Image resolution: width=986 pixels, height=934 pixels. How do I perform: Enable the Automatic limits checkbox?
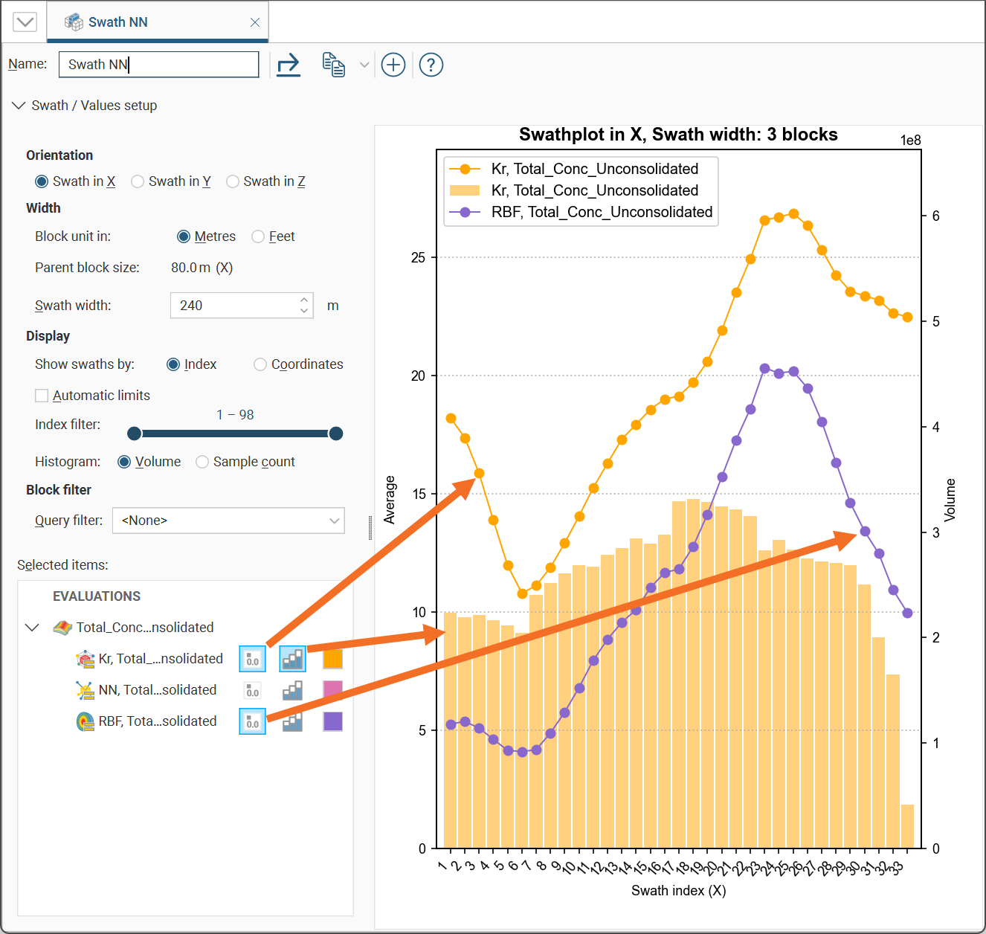pyautogui.click(x=42, y=396)
